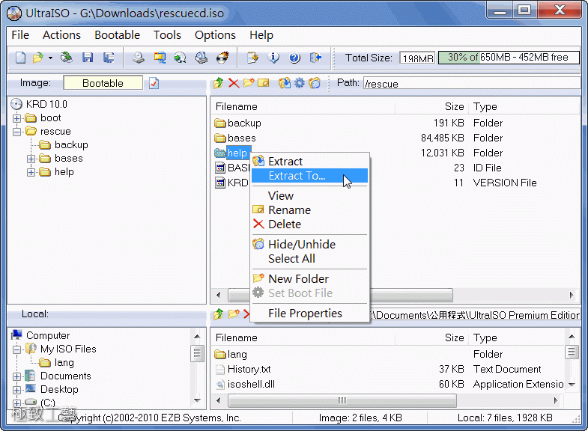Expand the bases folder in image tree
The image size is (588, 431).
pyautogui.click(x=31, y=159)
